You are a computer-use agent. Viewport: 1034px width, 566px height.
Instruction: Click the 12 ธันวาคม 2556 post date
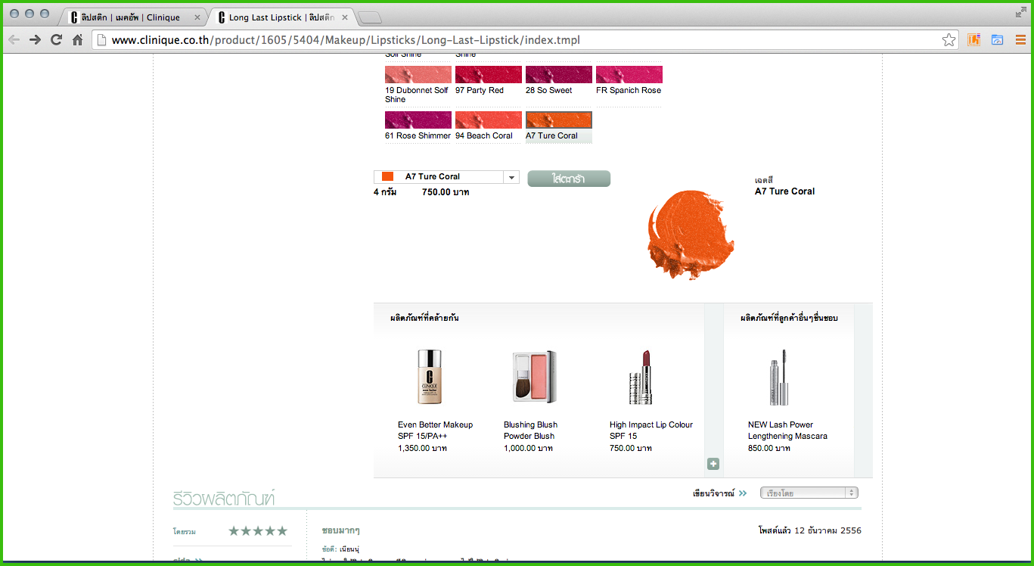click(828, 530)
